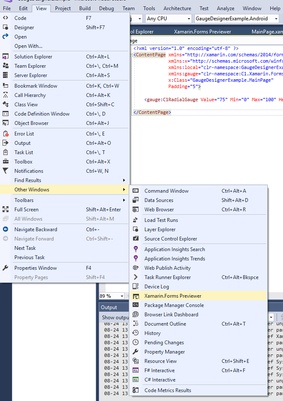
Task: Click the Task Runner Explorer chevron icon
Action: coord(136,277)
